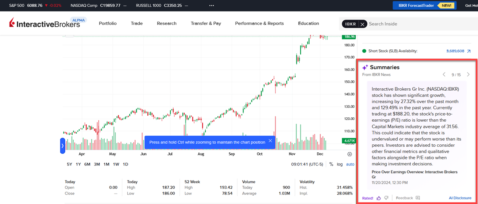This screenshot has width=478, height=204.
Task: Click the 9 / 15 summary page counter
Action: pyautogui.click(x=456, y=74)
